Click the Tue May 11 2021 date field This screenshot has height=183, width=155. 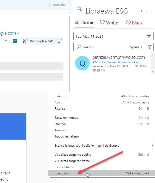[113, 36]
